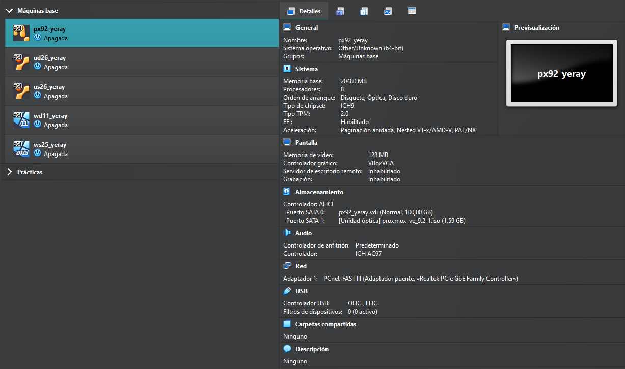The image size is (625, 369).
Task: Click the Previsualización section monitor icon
Action: point(506,27)
